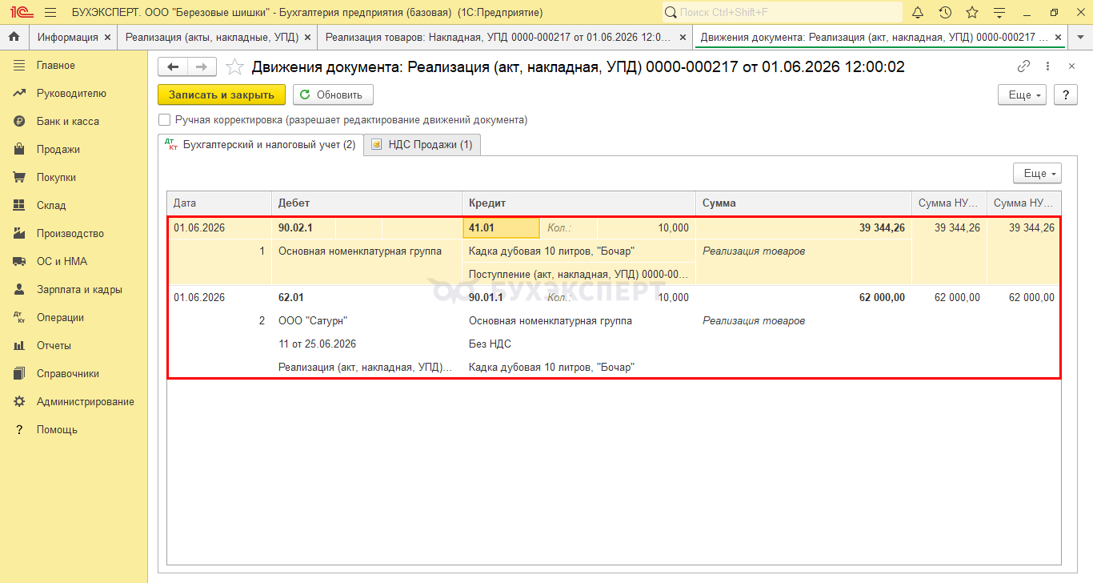Open the Справочники section
This screenshot has height=583, width=1093.
pos(68,374)
